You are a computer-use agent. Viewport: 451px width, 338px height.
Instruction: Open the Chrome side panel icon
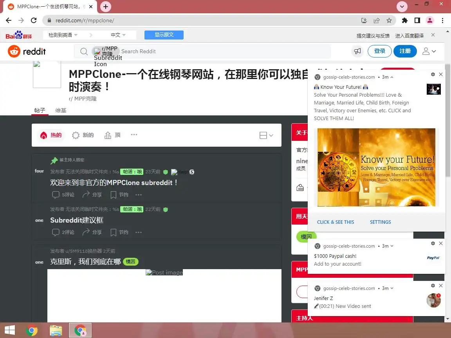[417, 20]
